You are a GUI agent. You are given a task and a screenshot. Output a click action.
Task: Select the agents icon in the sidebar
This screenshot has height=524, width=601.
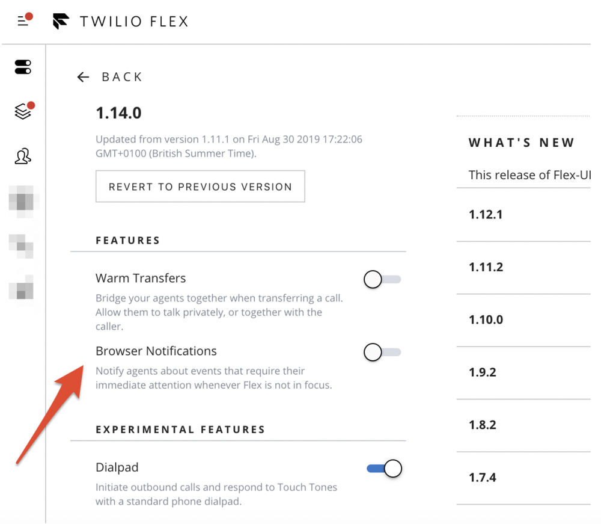pos(22,156)
